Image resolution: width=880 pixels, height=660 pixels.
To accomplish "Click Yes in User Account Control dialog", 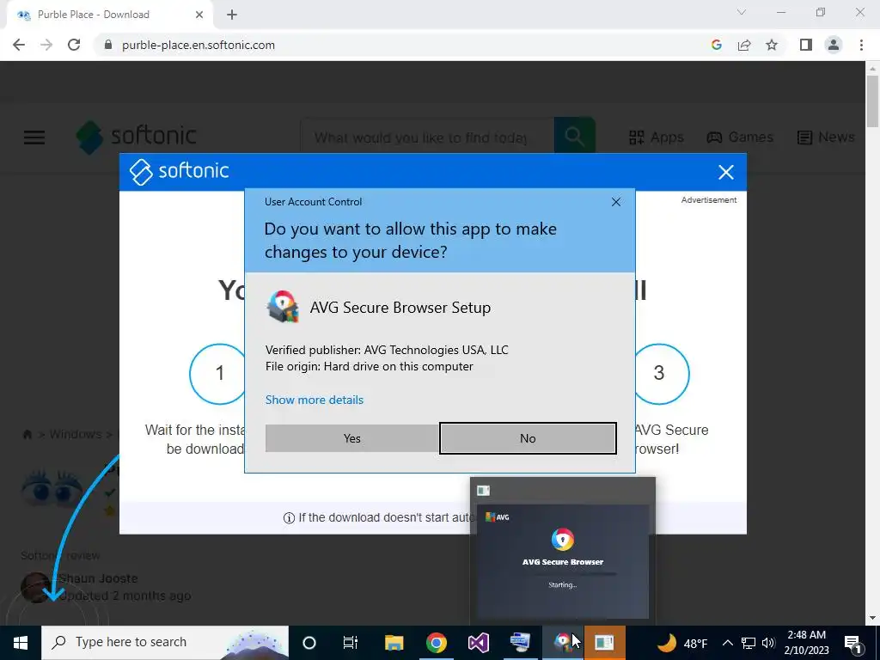I will pyautogui.click(x=351, y=438).
